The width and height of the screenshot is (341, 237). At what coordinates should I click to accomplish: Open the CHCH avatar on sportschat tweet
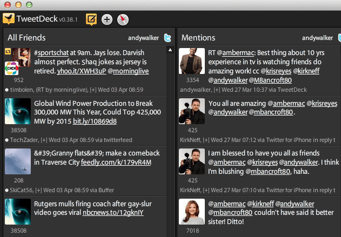pyautogui.click(x=11, y=68)
